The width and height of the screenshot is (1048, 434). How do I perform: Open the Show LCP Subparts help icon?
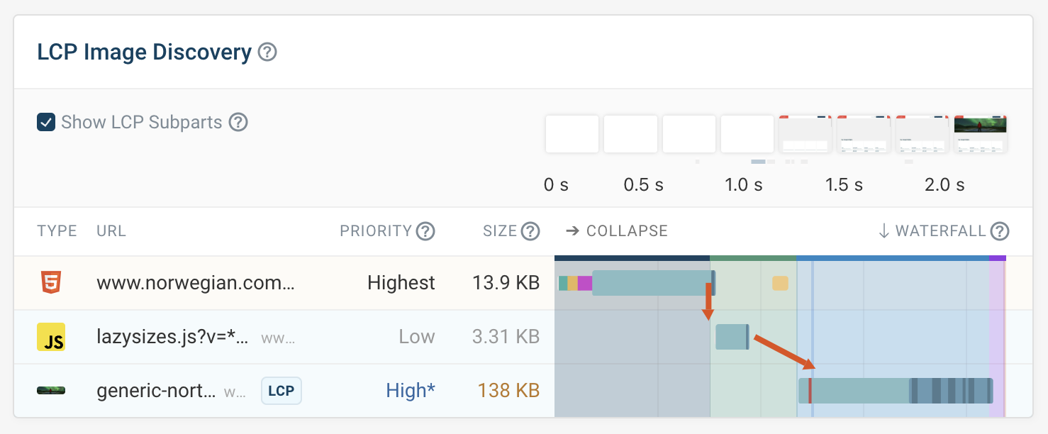click(238, 123)
